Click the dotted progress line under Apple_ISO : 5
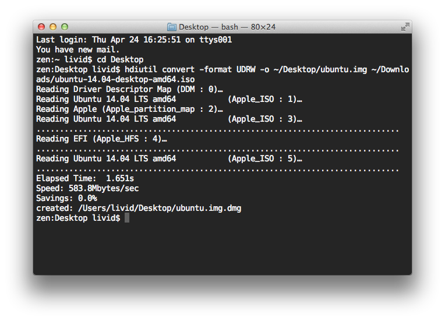The width and height of the screenshot is (445, 321). (x=217, y=168)
